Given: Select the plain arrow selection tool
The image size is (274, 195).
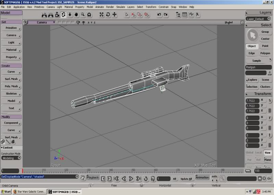Looking at the screenshot, I should tap(127, 15).
